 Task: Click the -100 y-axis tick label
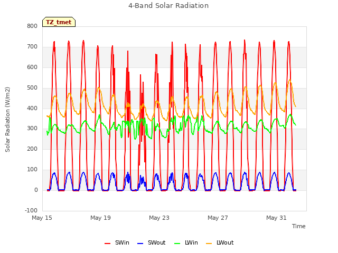coord(31,210)
